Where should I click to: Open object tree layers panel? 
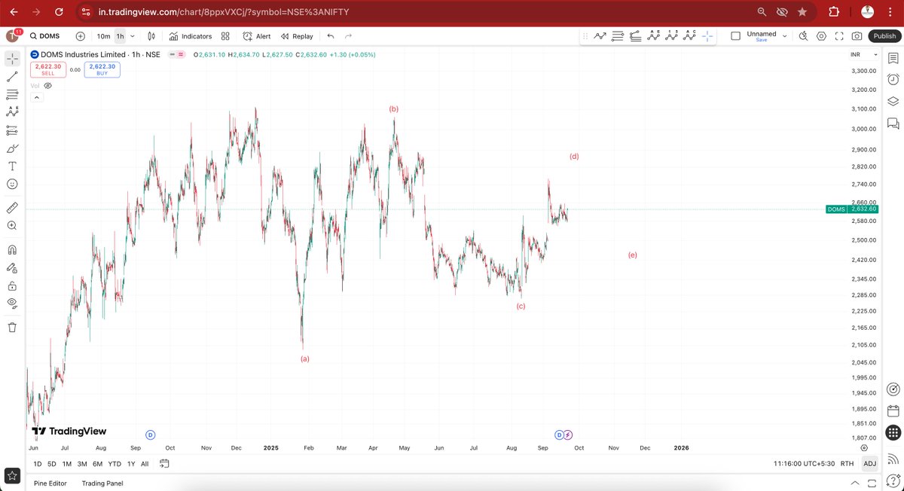pos(893,102)
